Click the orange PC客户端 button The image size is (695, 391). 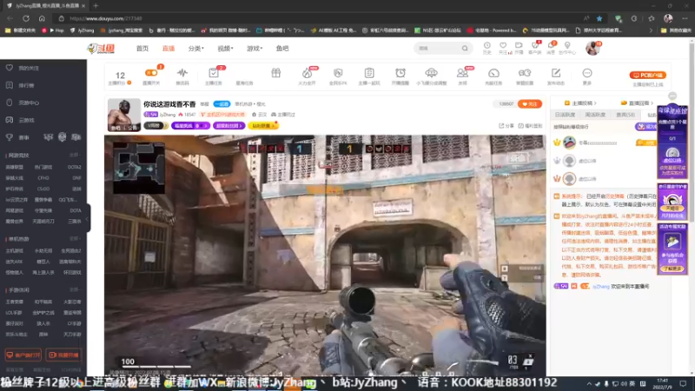tap(647, 75)
